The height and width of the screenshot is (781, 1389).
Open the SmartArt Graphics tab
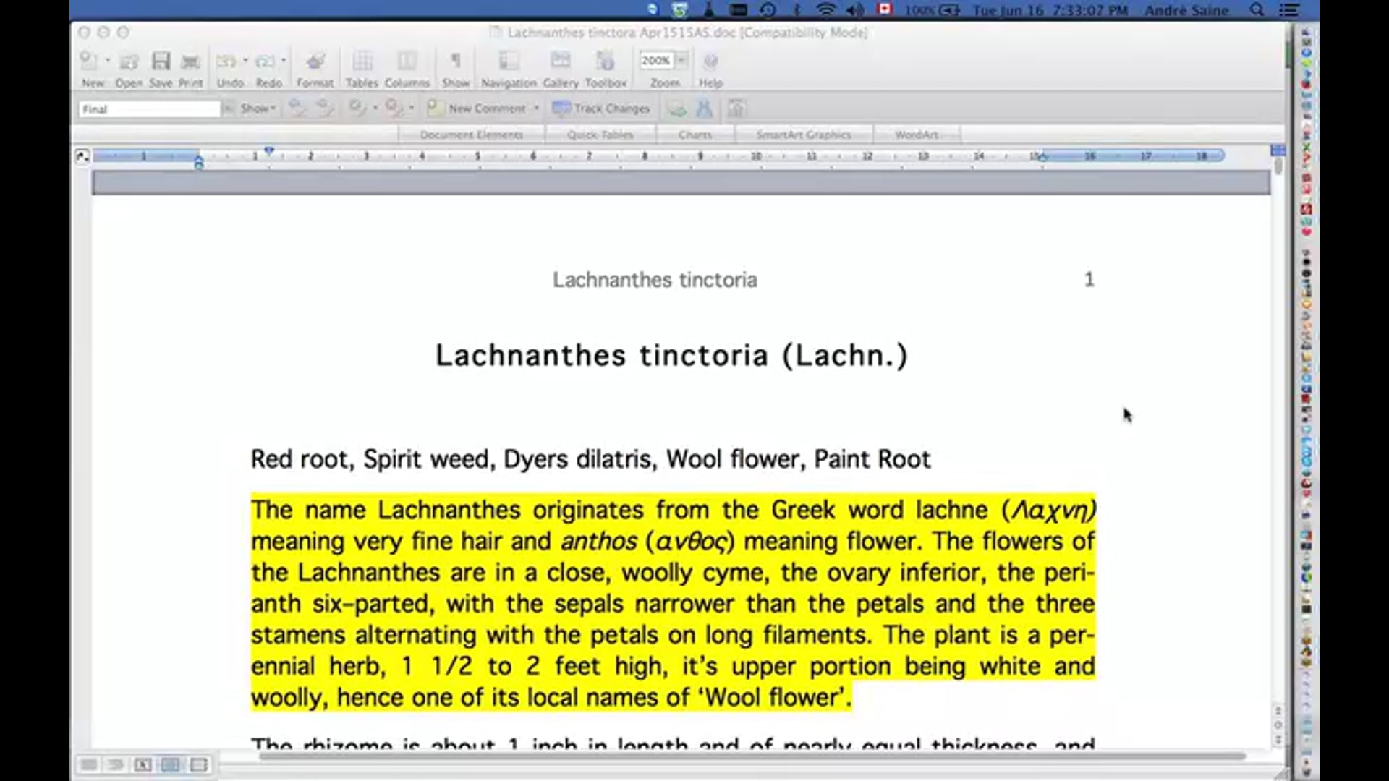click(803, 135)
